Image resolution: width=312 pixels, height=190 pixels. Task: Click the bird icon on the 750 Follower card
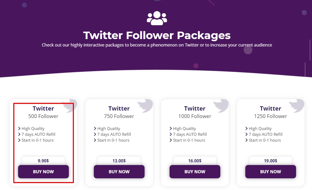(x=145, y=106)
